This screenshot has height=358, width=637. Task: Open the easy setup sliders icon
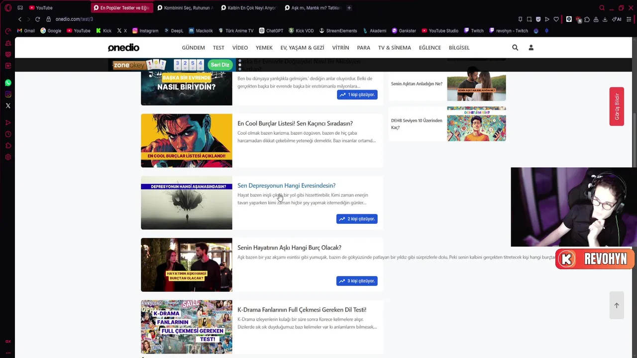(x=630, y=19)
